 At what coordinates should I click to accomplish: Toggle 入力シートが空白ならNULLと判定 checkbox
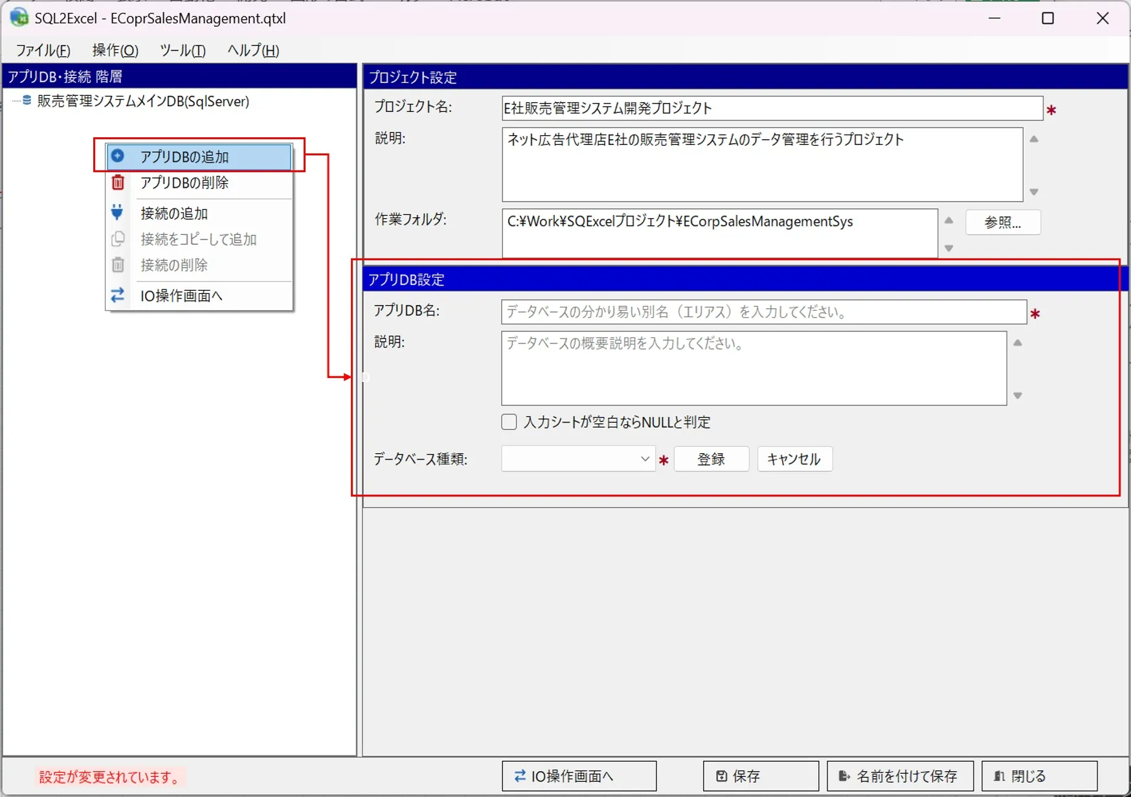tap(509, 422)
